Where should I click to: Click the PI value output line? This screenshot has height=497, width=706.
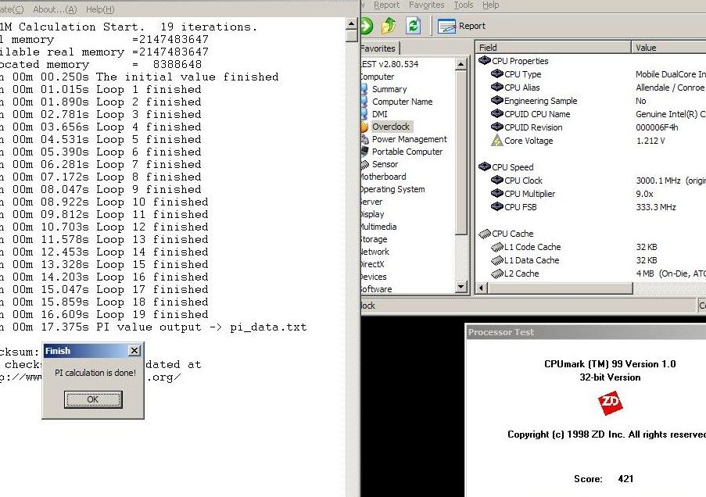153,327
